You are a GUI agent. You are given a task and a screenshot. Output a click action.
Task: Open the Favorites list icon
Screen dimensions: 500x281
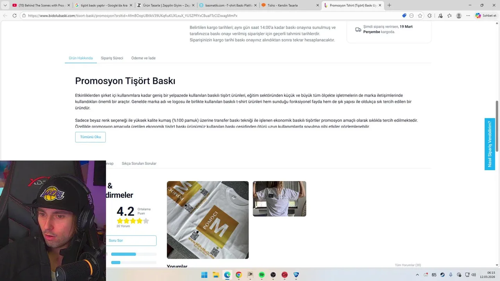tap(450, 16)
